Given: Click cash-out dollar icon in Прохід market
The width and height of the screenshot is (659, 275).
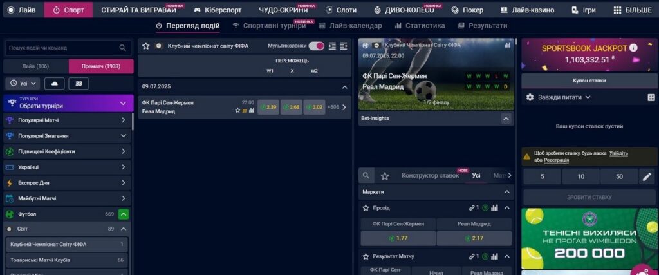Looking at the screenshot, I should click(485, 208).
